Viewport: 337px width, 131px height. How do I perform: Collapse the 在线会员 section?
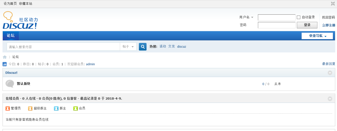(x=330, y=99)
